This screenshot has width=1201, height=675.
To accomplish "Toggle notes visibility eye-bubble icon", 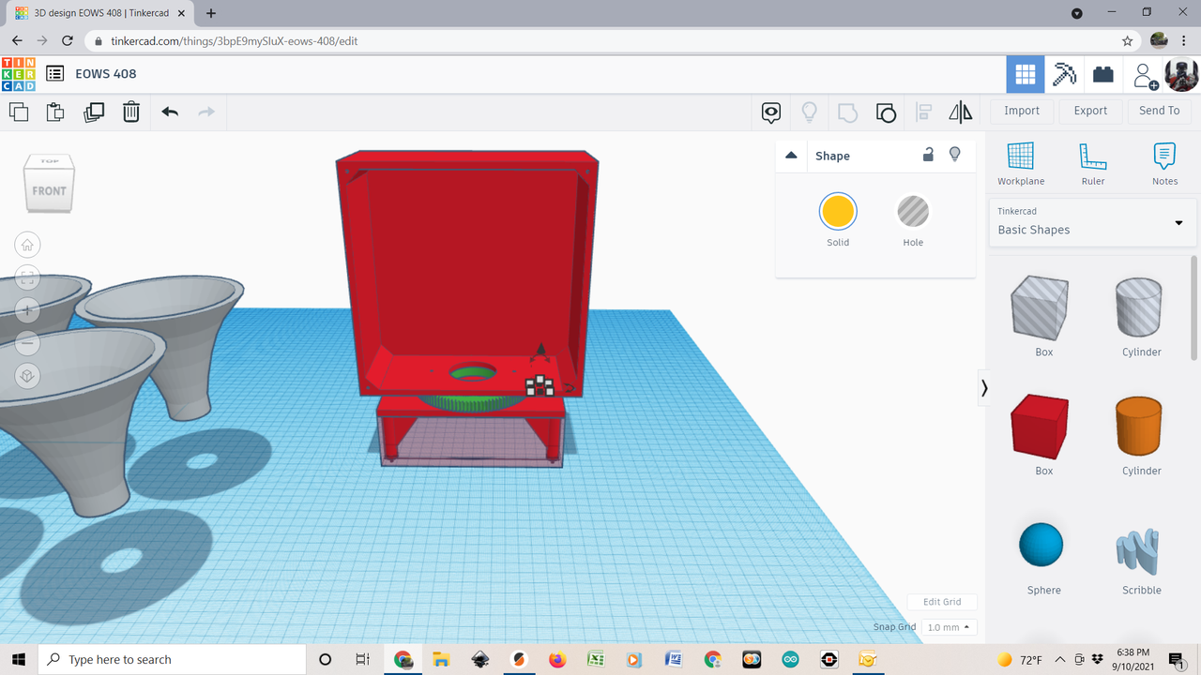I will (771, 112).
